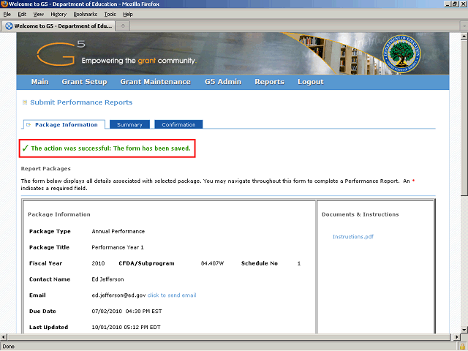Image resolution: width=468 pixels, height=351 pixels.
Task: Open the File menu
Action: [x=7, y=15]
